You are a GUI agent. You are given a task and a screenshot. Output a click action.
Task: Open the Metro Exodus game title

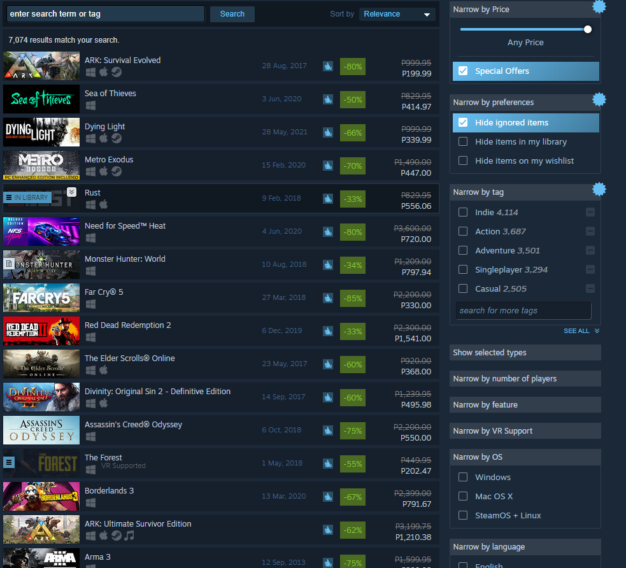click(x=109, y=160)
